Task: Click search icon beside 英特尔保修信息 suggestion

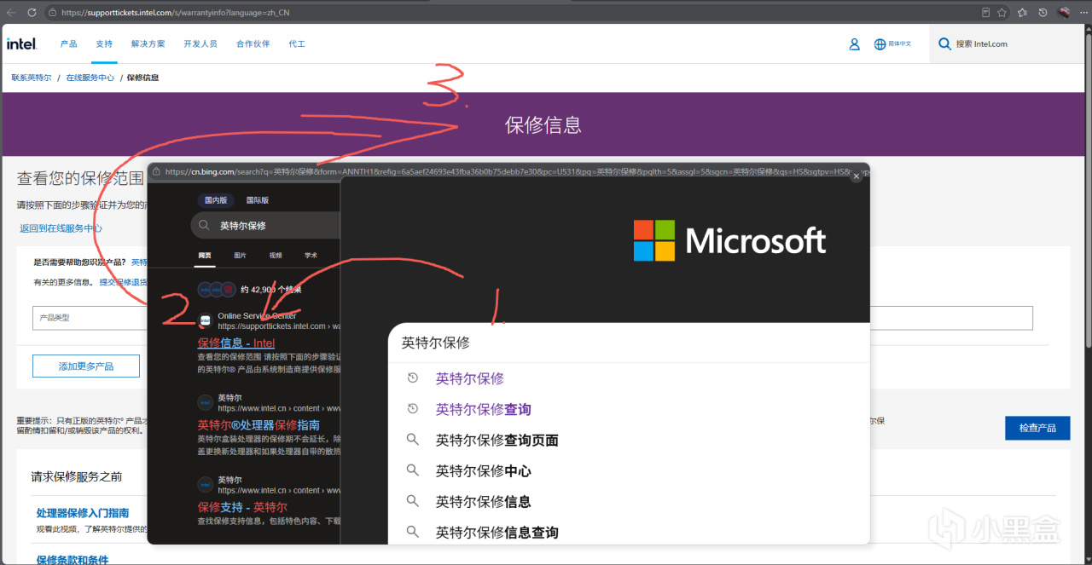Action: pyautogui.click(x=412, y=501)
